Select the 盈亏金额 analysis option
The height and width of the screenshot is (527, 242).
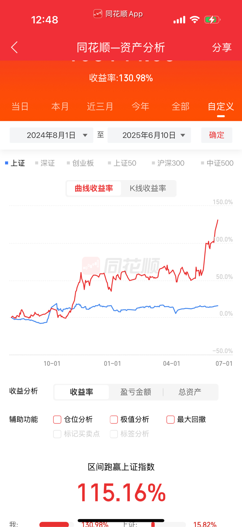136,392
